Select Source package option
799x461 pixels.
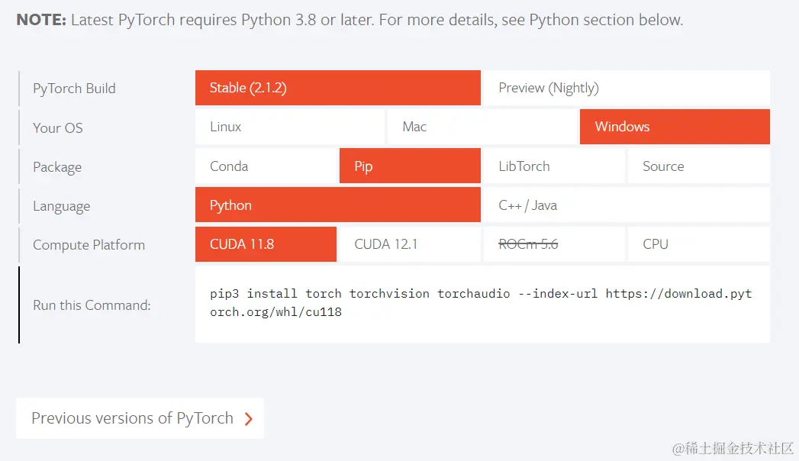click(698, 166)
